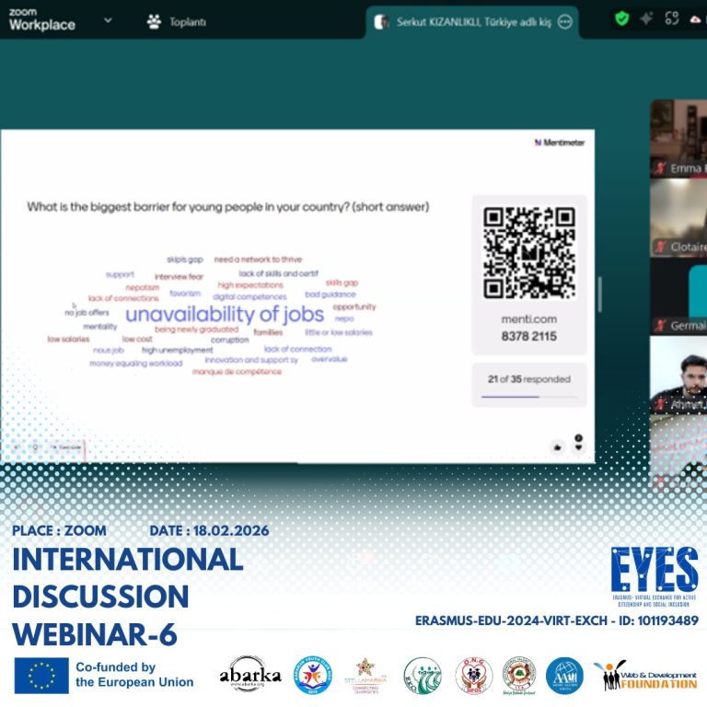707x707 pixels.
Task: Click the Mentimeter logo on the slide
Action: coord(559,143)
